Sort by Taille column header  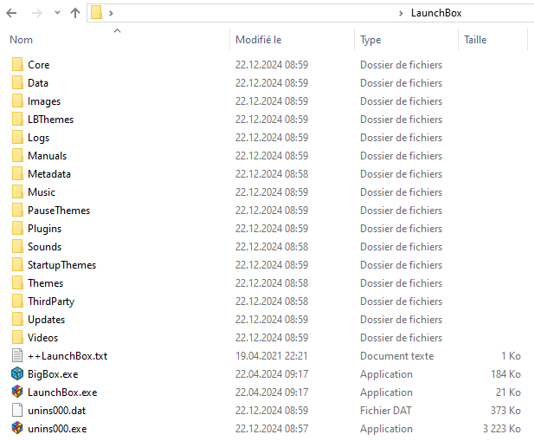pos(475,40)
